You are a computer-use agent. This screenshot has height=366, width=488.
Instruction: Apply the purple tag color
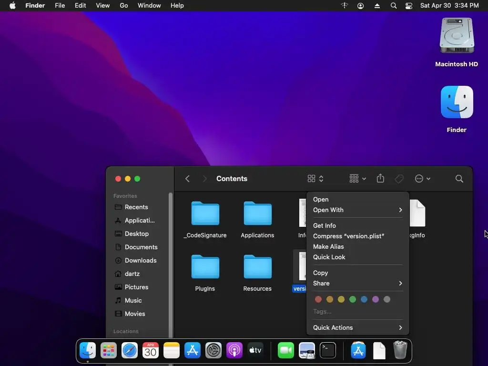coord(376,299)
